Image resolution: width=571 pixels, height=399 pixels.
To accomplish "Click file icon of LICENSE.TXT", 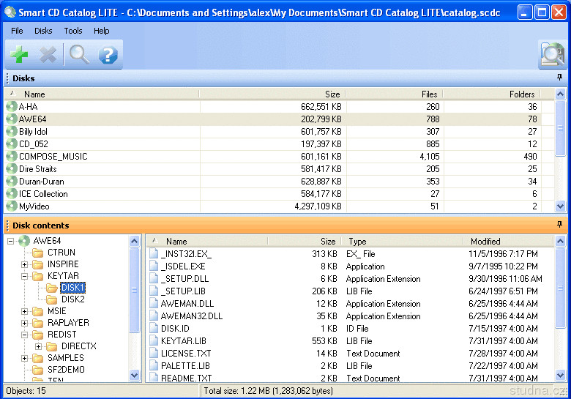I will (x=154, y=353).
